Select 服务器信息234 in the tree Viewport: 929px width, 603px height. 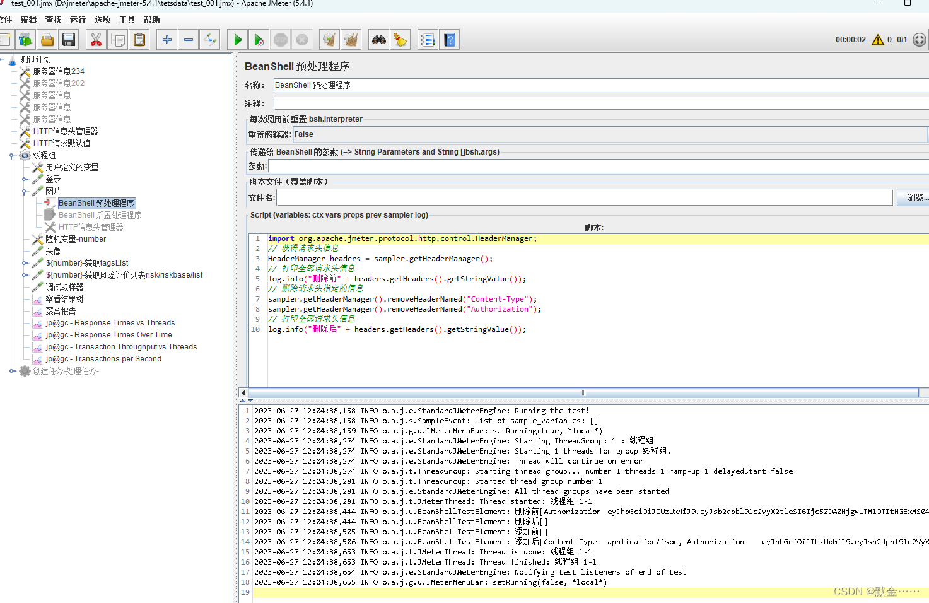59,71
